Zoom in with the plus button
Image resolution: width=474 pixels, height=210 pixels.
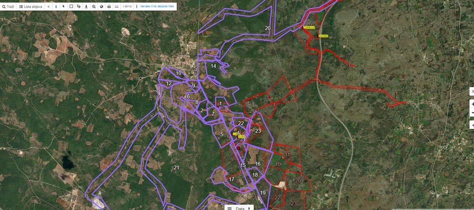coord(472,103)
